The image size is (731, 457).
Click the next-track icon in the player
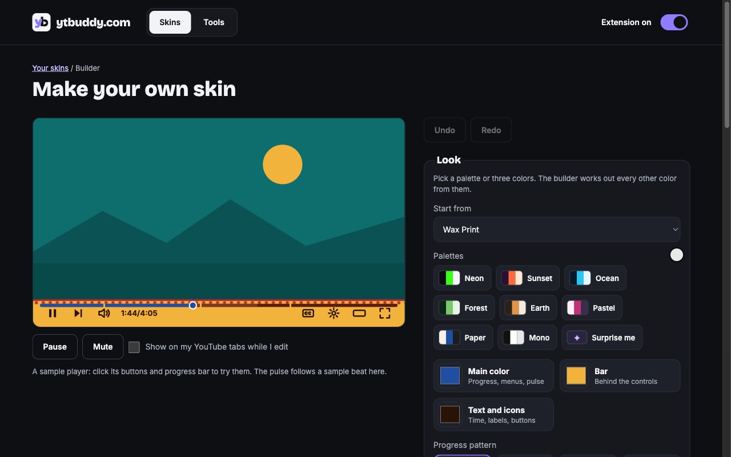(x=78, y=313)
